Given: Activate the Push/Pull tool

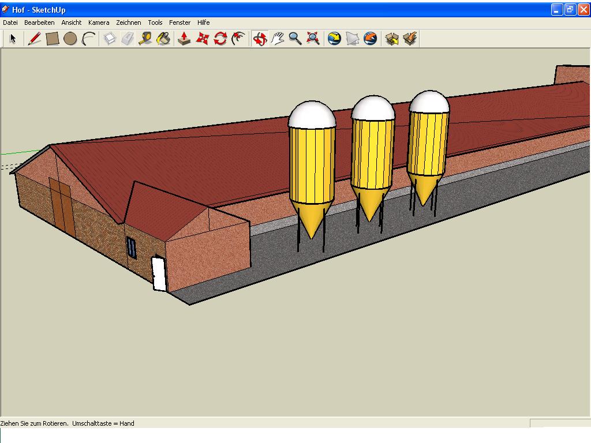Looking at the screenshot, I should [x=184, y=39].
